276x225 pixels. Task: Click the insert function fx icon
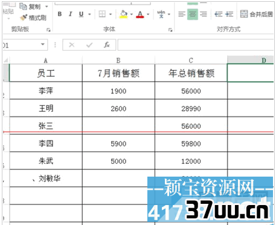pyautogui.click(x=107, y=45)
